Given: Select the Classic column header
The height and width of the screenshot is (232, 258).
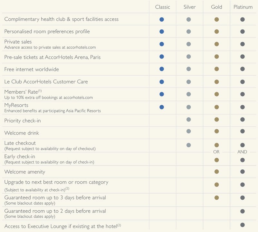Looking at the screenshot, I should pos(163,7).
